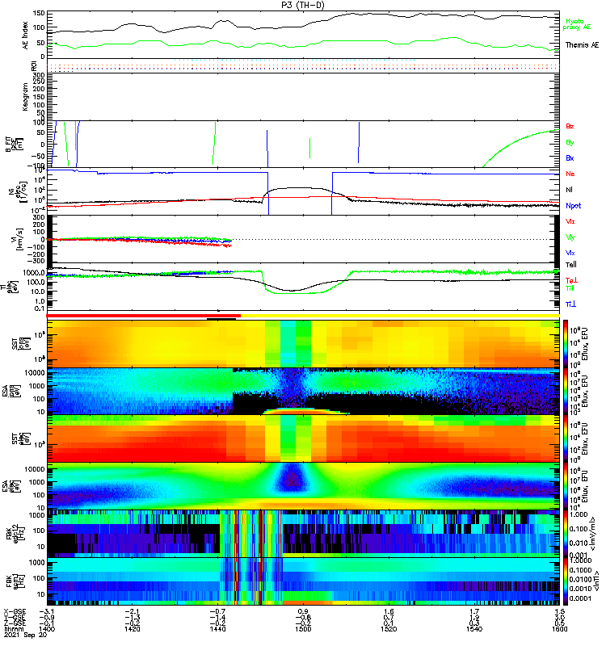
Task: Click the X-GSE row label
Action: pyautogui.click(x=15, y=611)
